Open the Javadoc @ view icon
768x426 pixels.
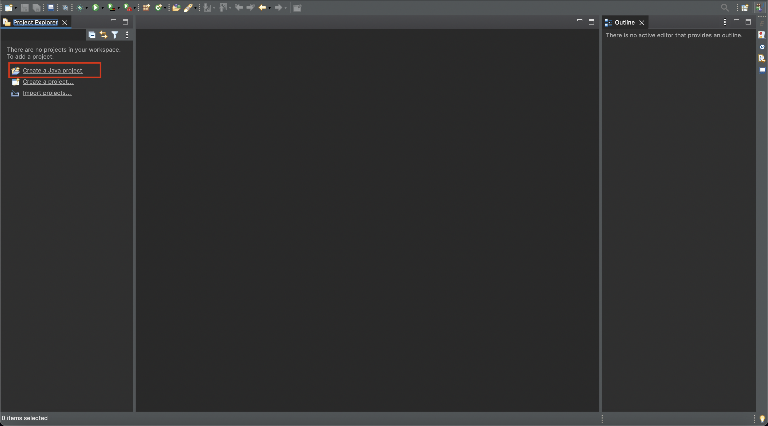coord(762,47)
